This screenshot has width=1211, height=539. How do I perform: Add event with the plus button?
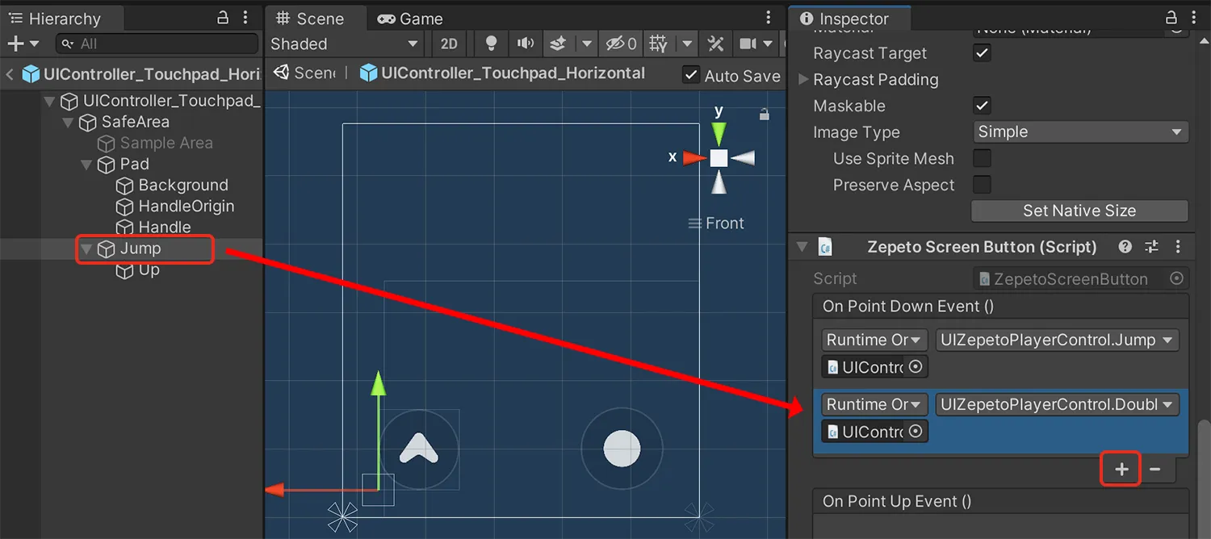1121,469
